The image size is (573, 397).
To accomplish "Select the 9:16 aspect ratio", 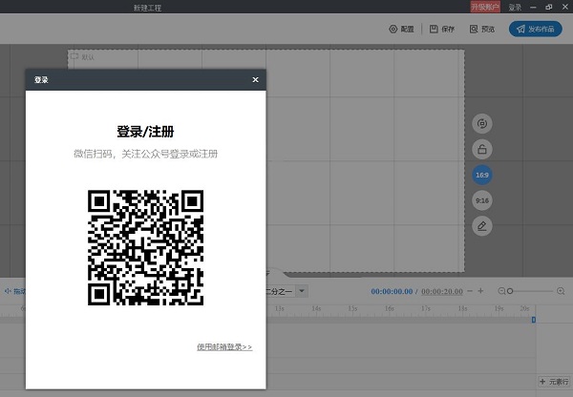I will (482, 200).
